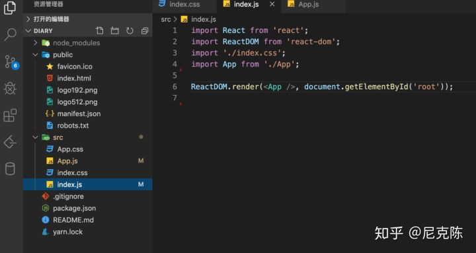This screenshot has width=476, height=253.
Task: Open yarn.lock in the explorer
Action: 67,232
